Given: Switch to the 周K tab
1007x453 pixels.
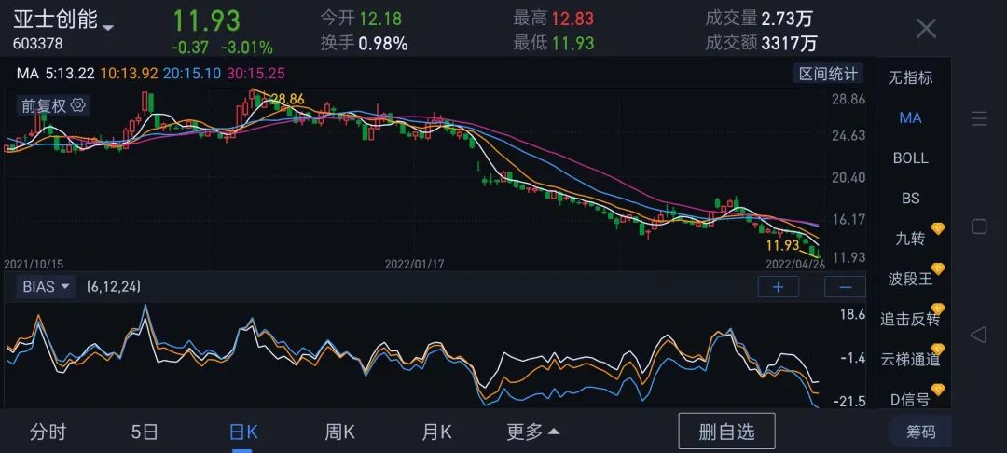Looking at the screenshot, I should pyautogui.click(x=339, y=432).
